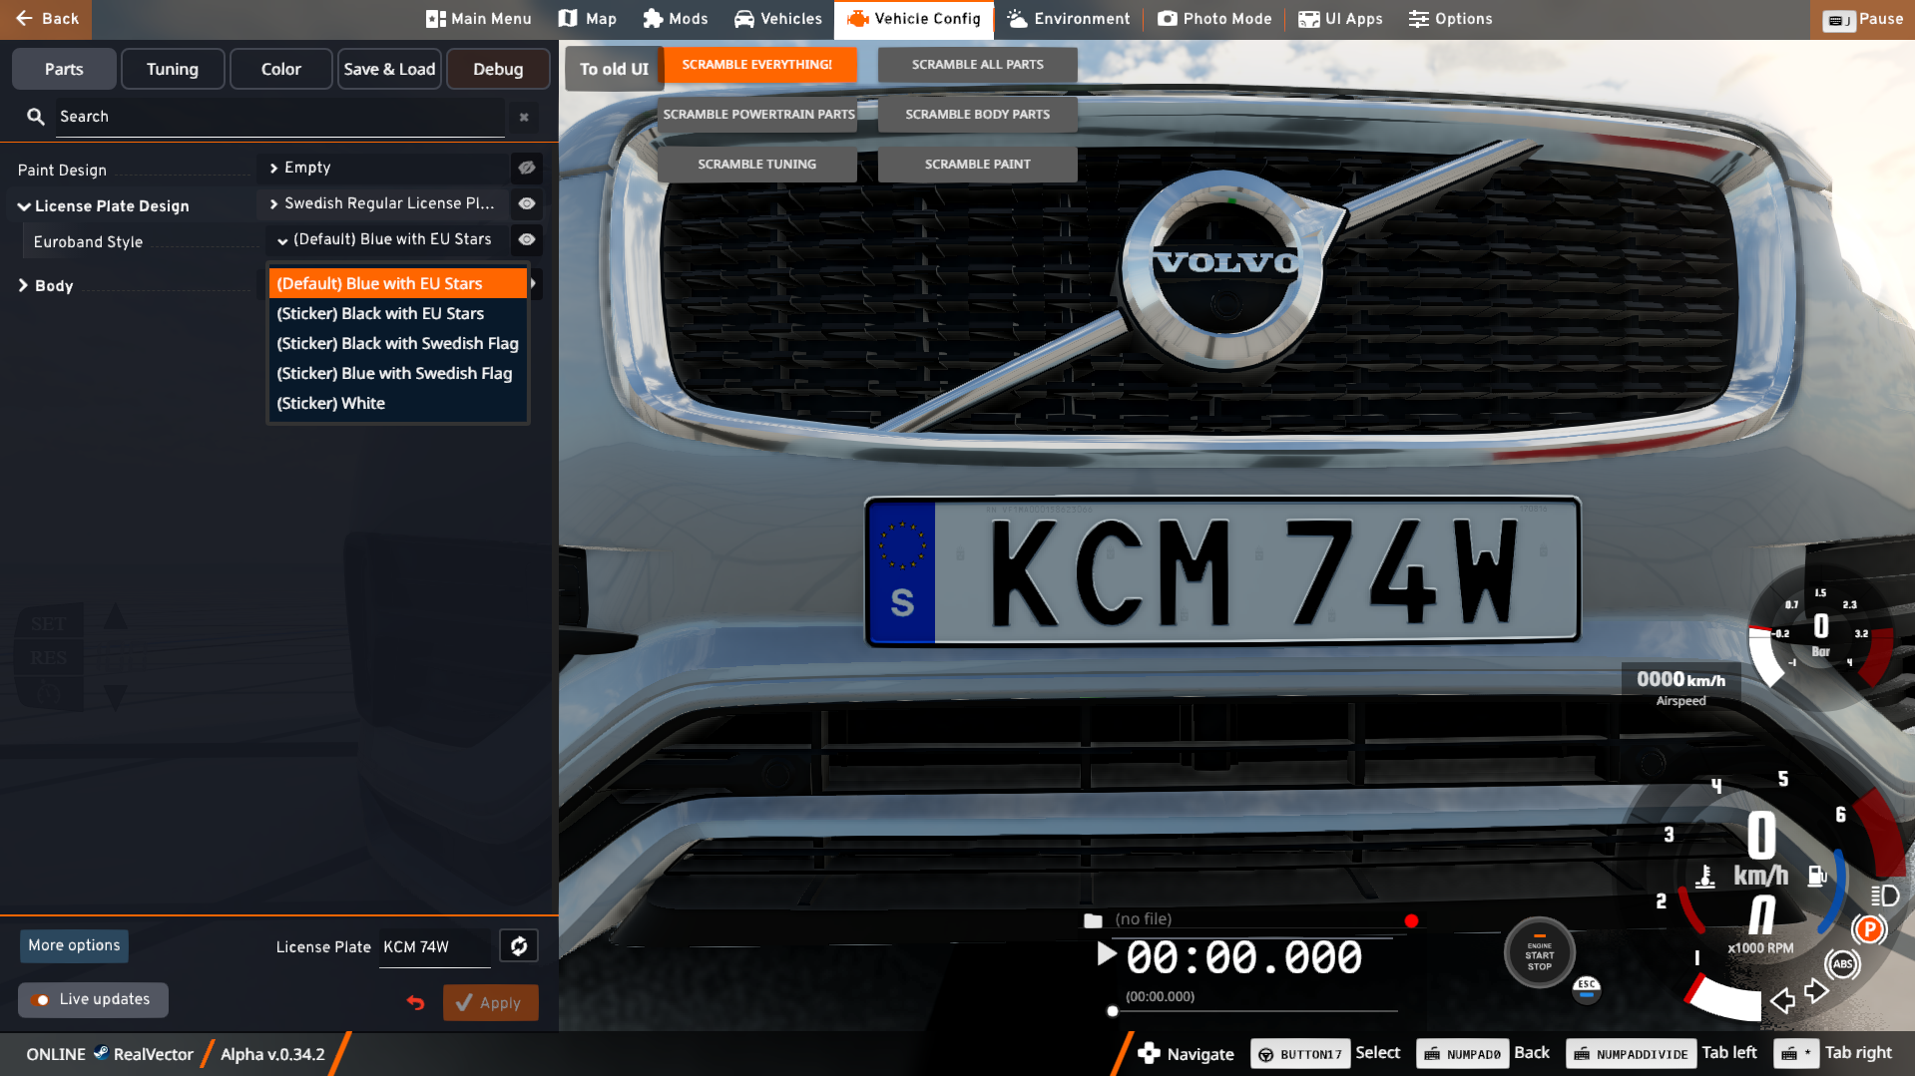The width and height of the screenshot is (1915, 1076).
Task: Open the Mods menu item
Action: 676,19
